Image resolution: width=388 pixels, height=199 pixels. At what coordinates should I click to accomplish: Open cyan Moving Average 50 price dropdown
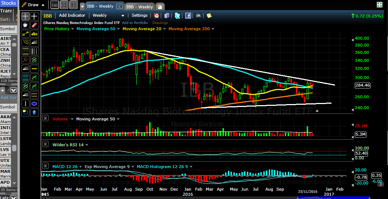tap(118, 29)
